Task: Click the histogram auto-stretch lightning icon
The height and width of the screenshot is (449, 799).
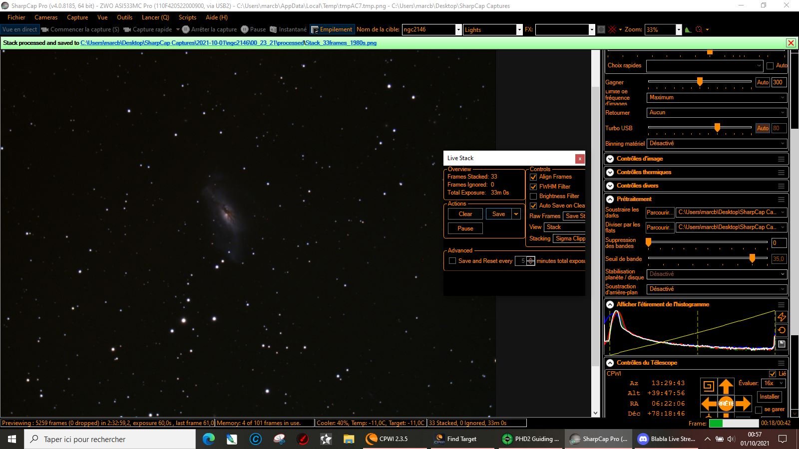Action: coord(782,317)
